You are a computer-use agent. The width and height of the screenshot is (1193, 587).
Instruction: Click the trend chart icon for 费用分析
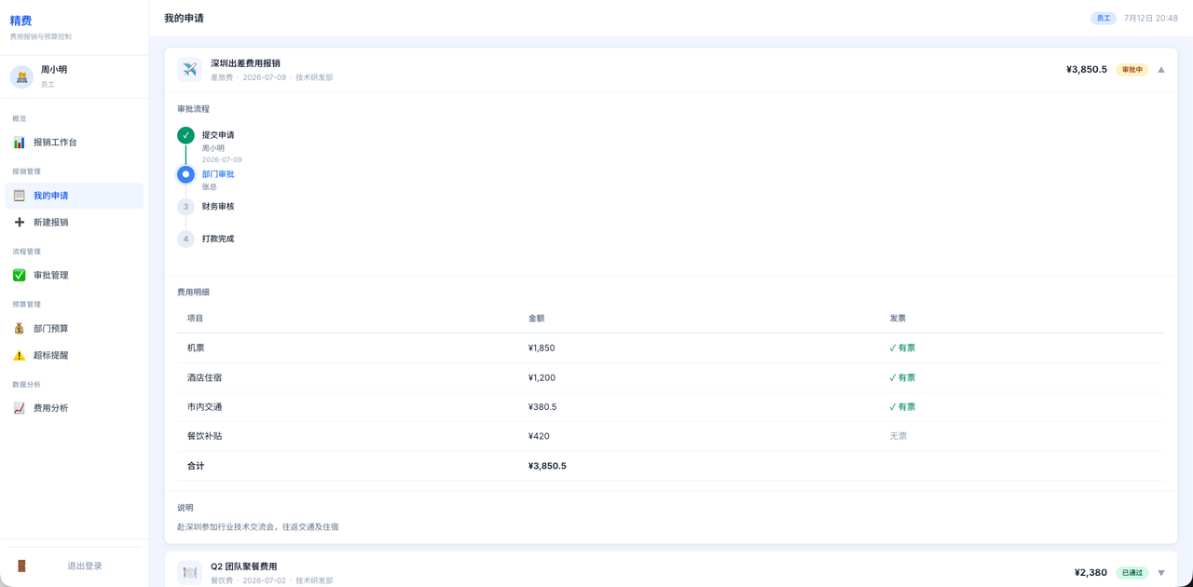19,408
